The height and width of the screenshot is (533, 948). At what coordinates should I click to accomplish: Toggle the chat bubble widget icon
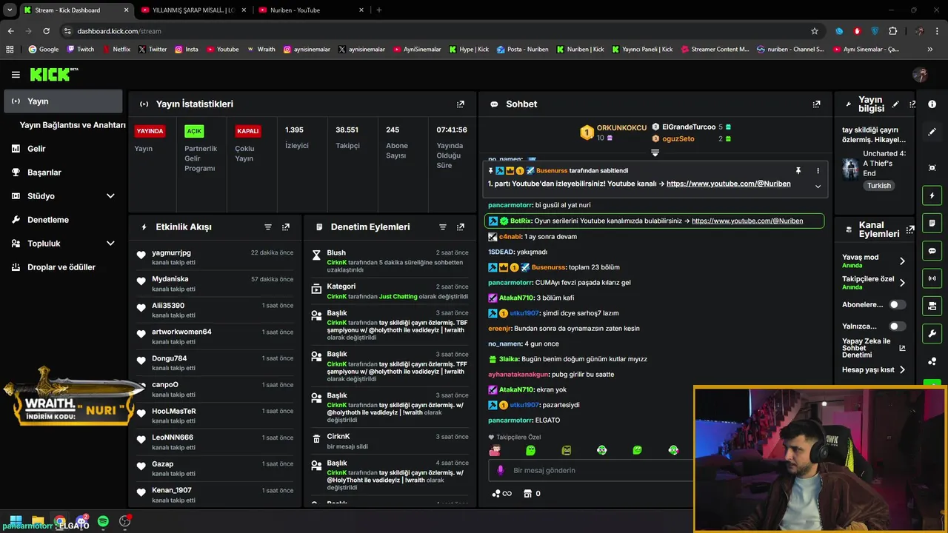[x=932, y=251]
